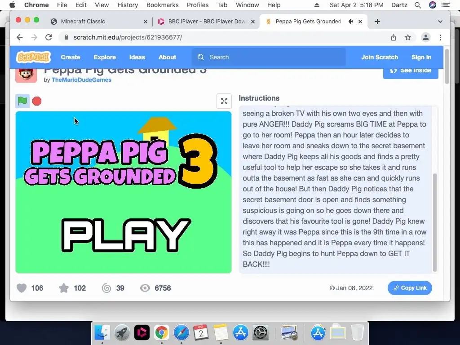Click the Scratch logo in the navigation bar
This screenshot has width=460, height=345.
pos(33,57)
